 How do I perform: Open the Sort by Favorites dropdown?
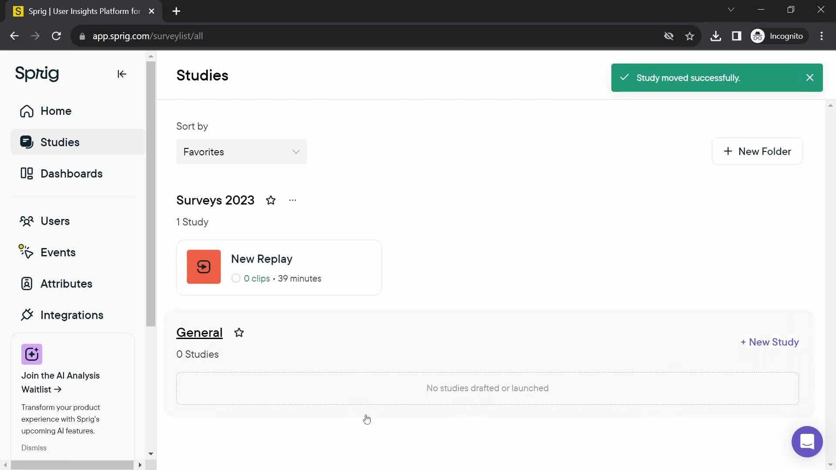click(x=242, y=151)
